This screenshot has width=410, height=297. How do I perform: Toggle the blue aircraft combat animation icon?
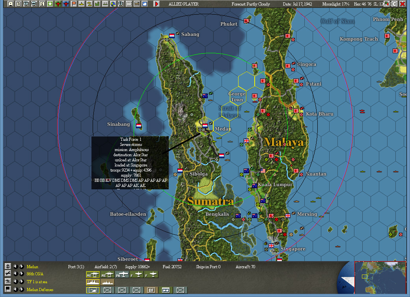pyautogui.click(x=66, y=4)
